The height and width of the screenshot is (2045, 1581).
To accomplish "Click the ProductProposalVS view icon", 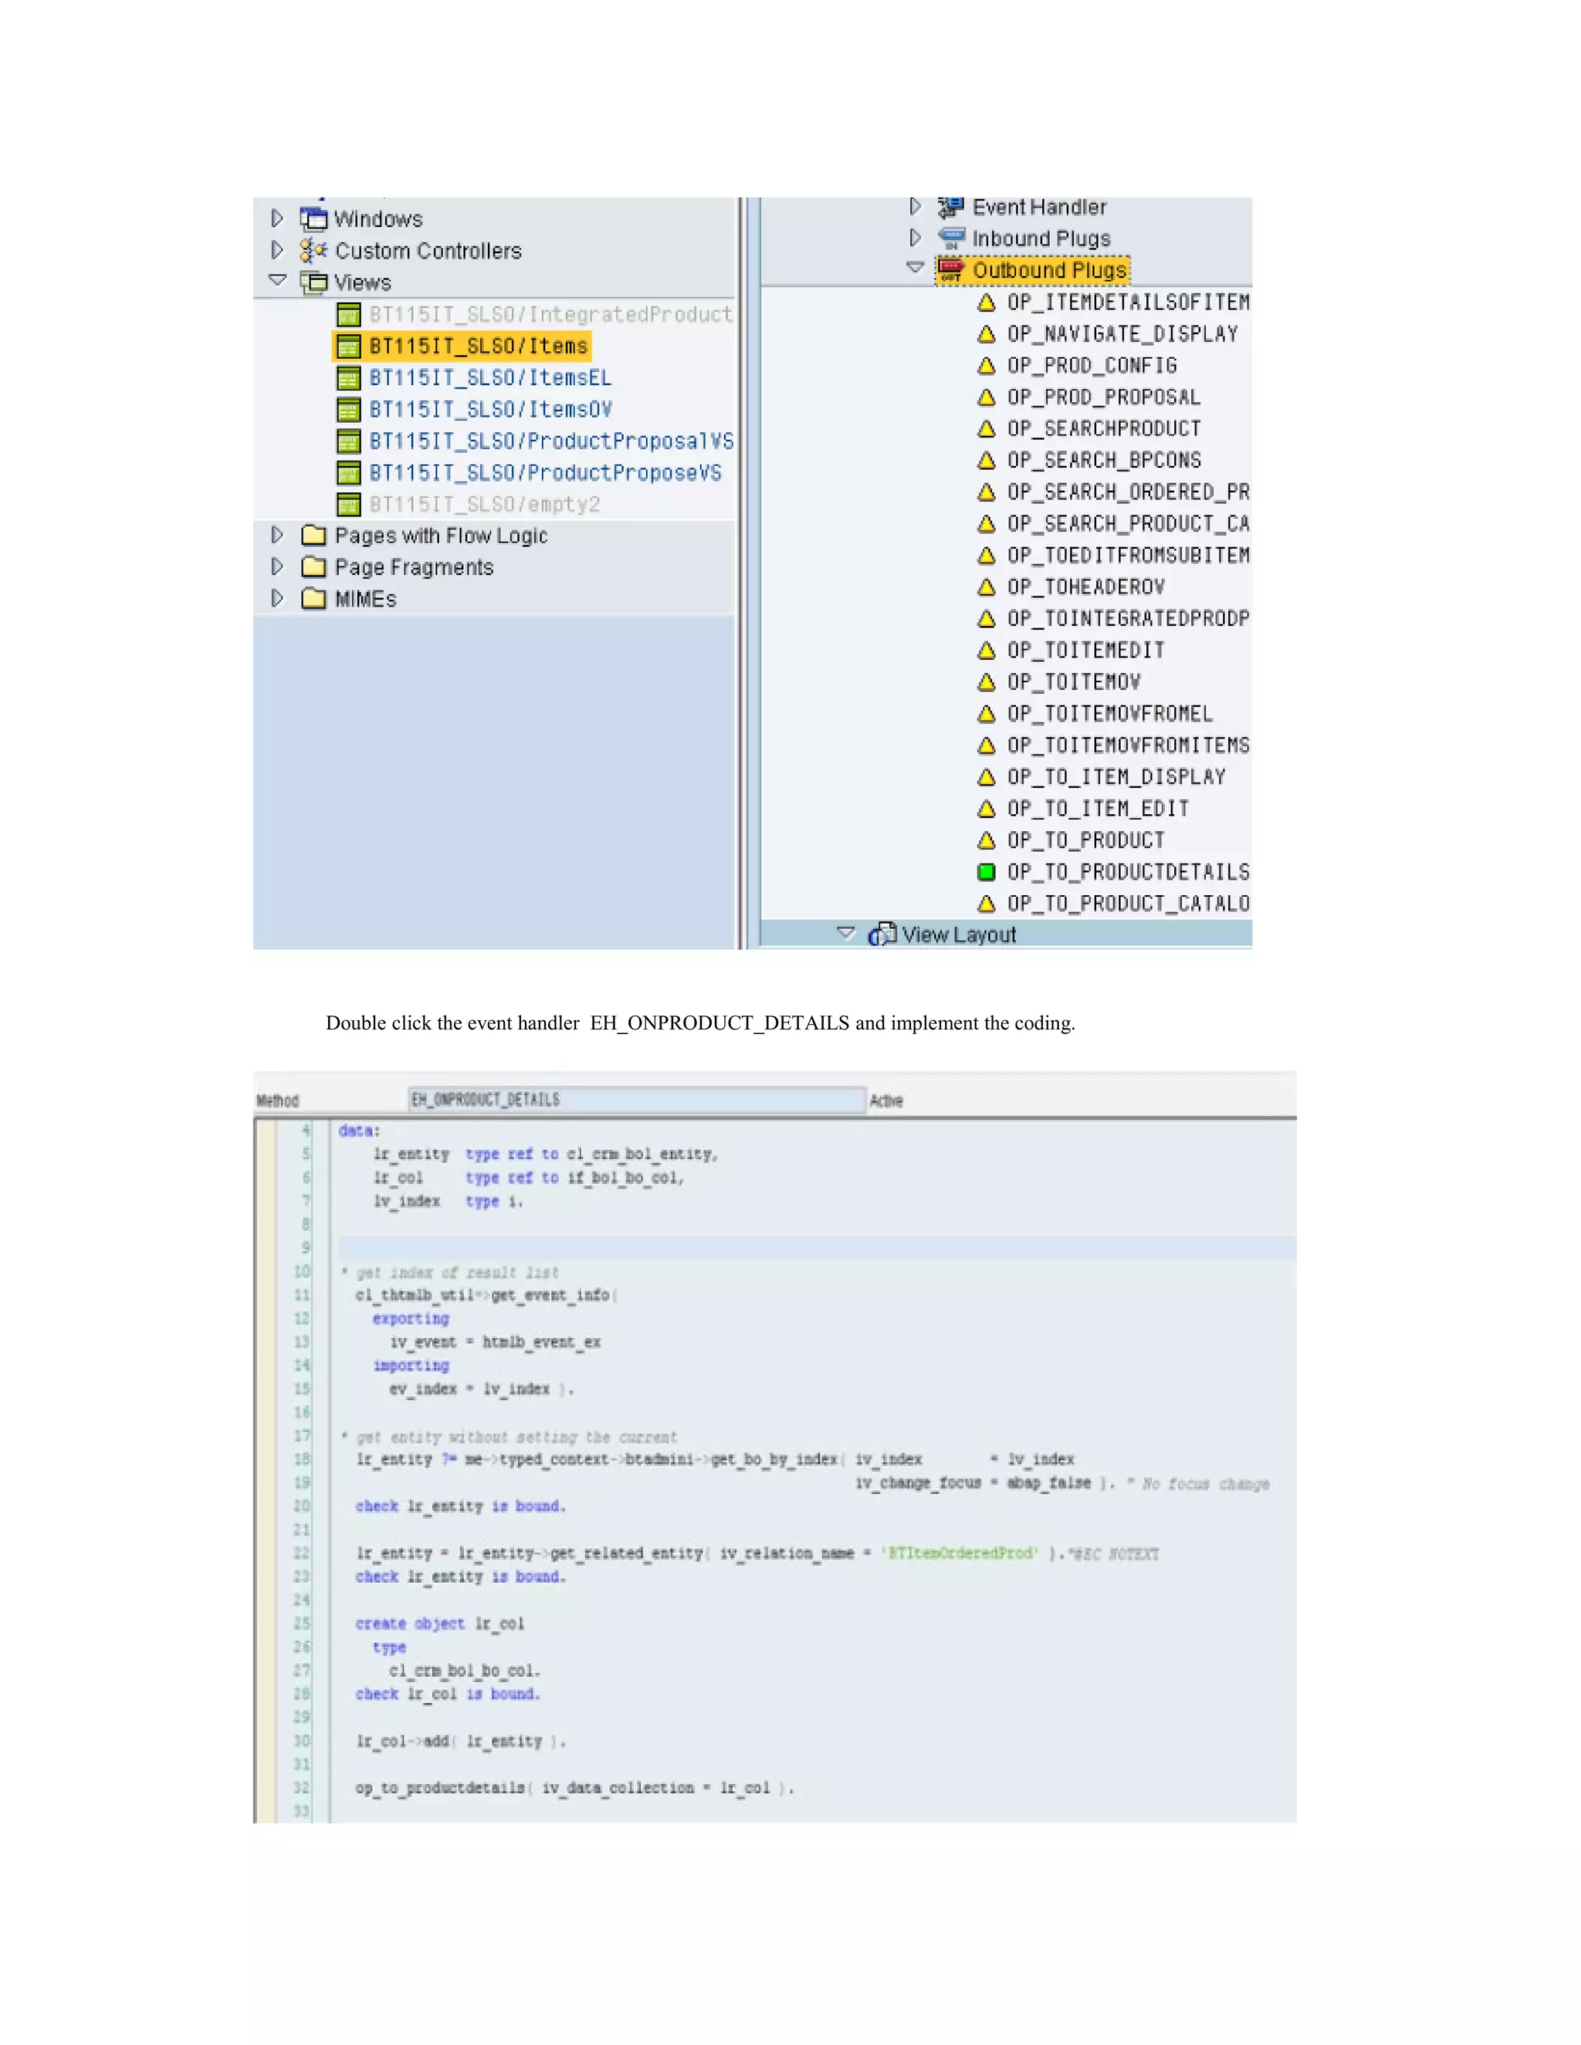I will pyautogui.click(x=348, y=441).
